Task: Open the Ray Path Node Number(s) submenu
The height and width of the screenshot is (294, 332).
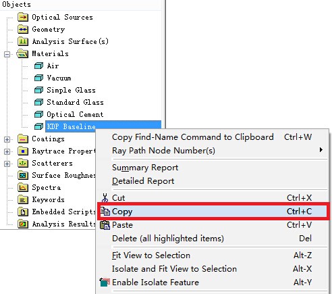Action: click(213, 151)
